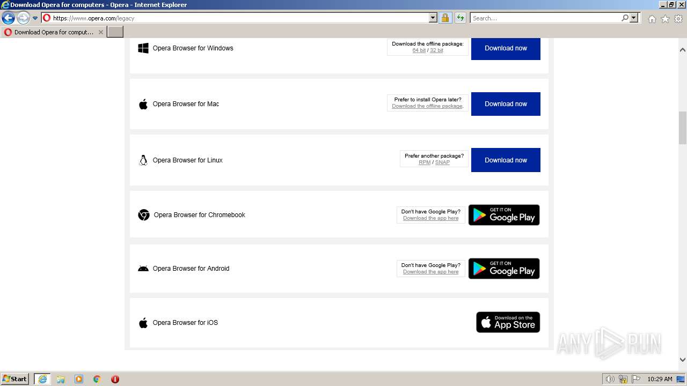Click the Linux penguin icon

point(143,160)
